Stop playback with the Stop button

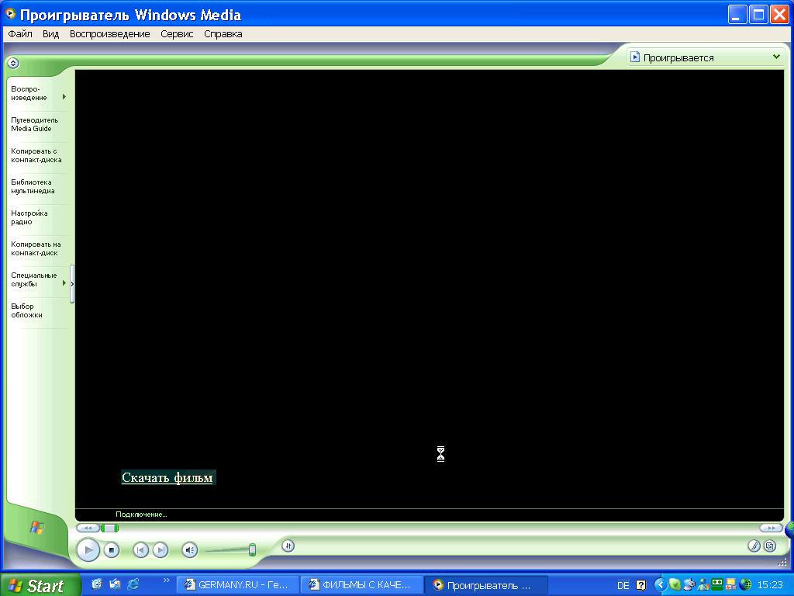pyautogui.click(x=112, y=550)
